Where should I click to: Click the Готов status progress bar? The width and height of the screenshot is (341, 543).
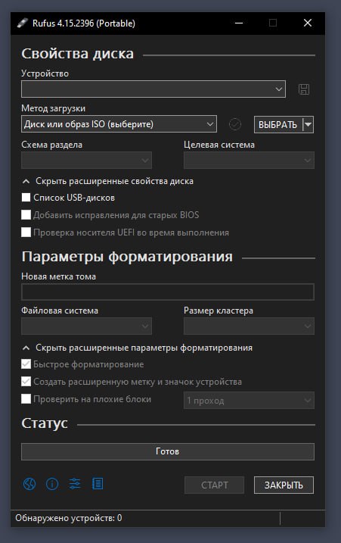click(168, 451)
